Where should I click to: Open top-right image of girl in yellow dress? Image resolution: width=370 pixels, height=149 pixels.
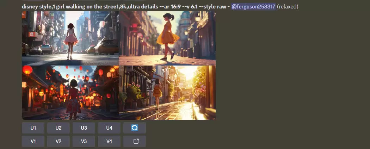pyautogui.click(x=167, y=38)
